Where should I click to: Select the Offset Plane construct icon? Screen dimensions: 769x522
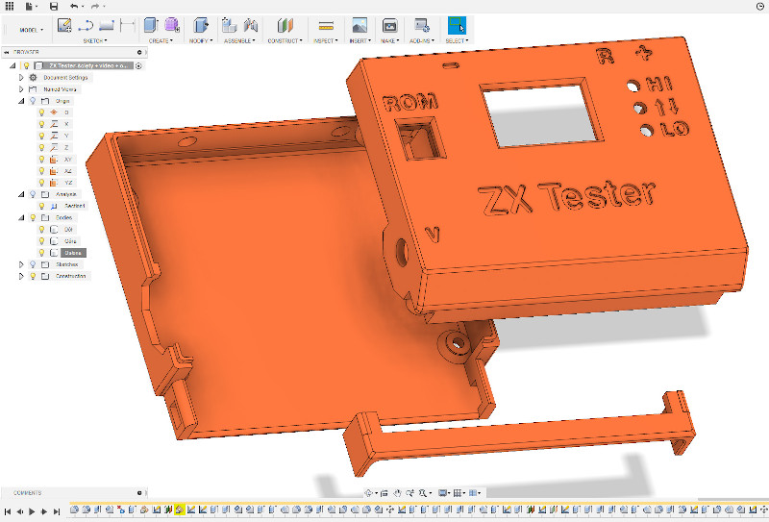[x=285, y=25]
